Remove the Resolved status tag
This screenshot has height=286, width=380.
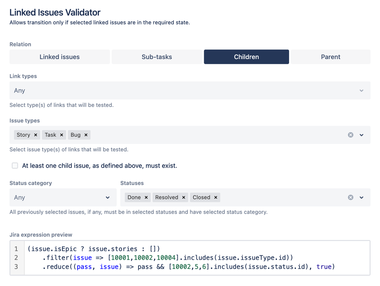[183, 197]
